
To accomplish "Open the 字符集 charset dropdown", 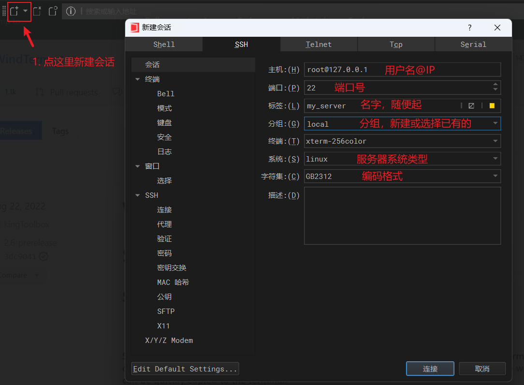I will tap(495, 176).
